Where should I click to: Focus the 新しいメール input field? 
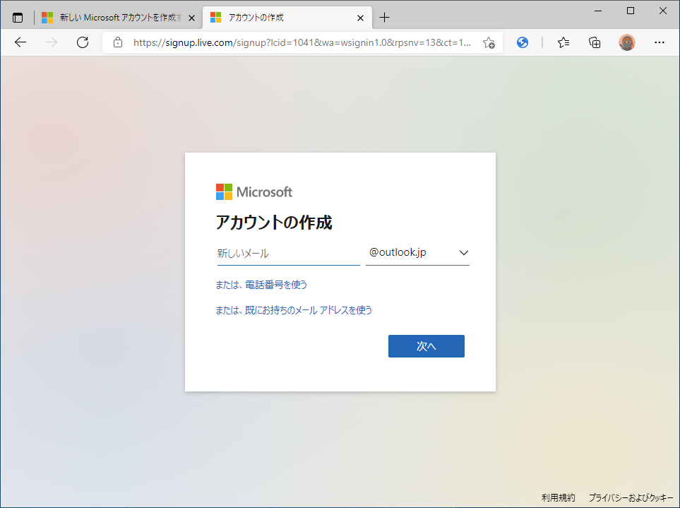point(288,253)
